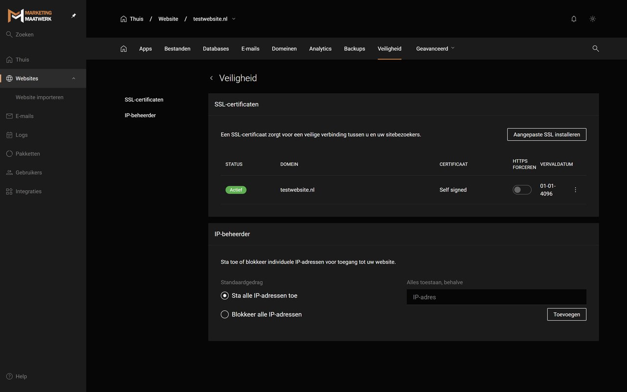This screenshot has height=392, width=627.
Task: Select Blokkeer alle IP-adressen
Action: click(x=261, y=315)
